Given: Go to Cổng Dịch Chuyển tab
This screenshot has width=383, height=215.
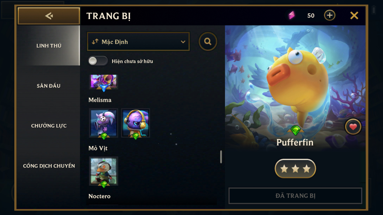Looking at the screenshot, I should (x=49, y=166).
